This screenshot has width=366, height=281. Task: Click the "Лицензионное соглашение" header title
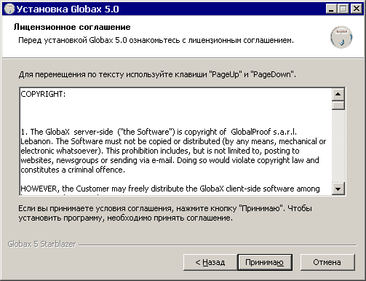point(72,27)
